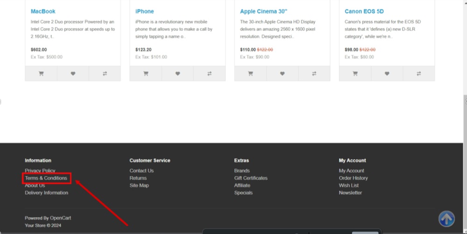Open the Wish List footer link
The width and height of the screenshot is (467, 234).
click(349, 185)
